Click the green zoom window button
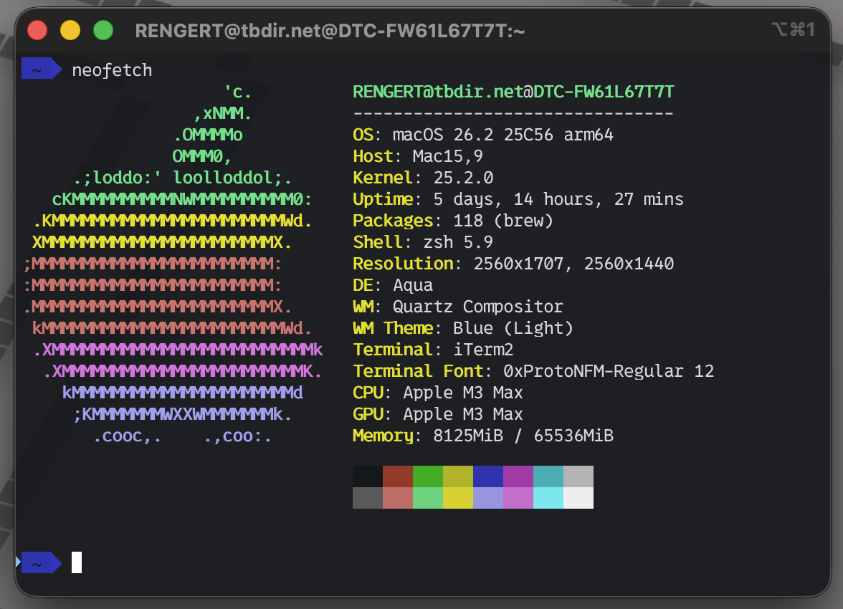843x609 pixels. click(103, 30)
